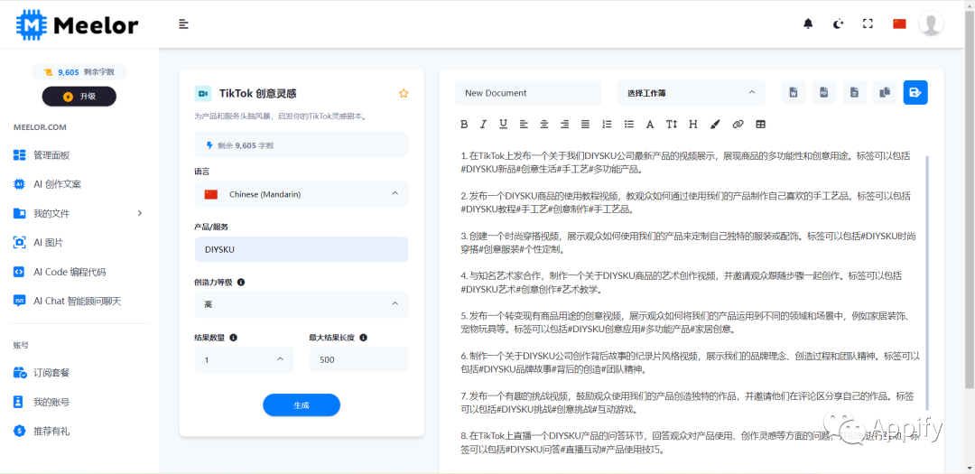The width and height of the screenshot is (975, 474).
Task: Enter fullscreen mode from top bar
Action: tap(868, 23)
